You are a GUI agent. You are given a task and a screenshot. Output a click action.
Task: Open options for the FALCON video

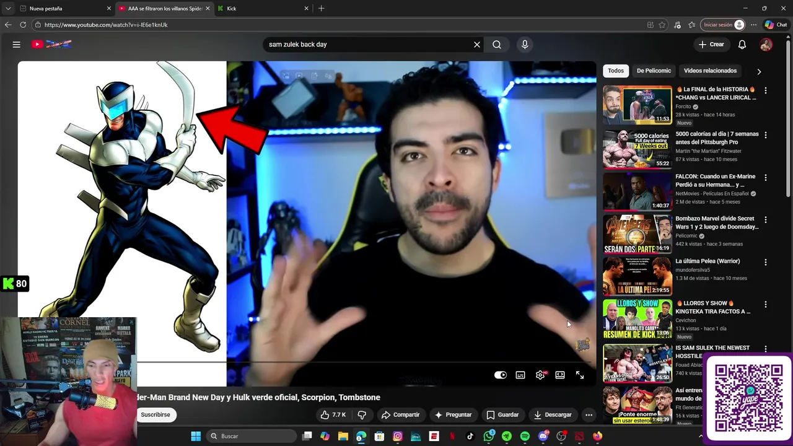click(766, 178)
